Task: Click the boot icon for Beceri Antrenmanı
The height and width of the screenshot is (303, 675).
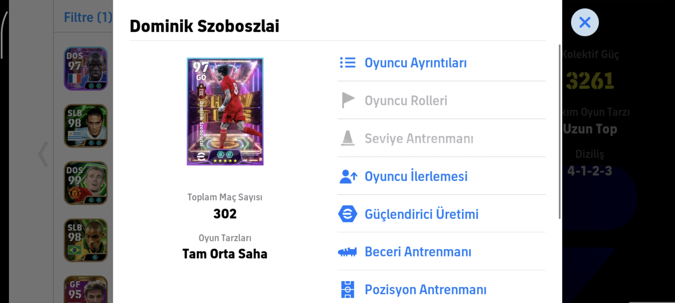Action: [x=347, y=252]
